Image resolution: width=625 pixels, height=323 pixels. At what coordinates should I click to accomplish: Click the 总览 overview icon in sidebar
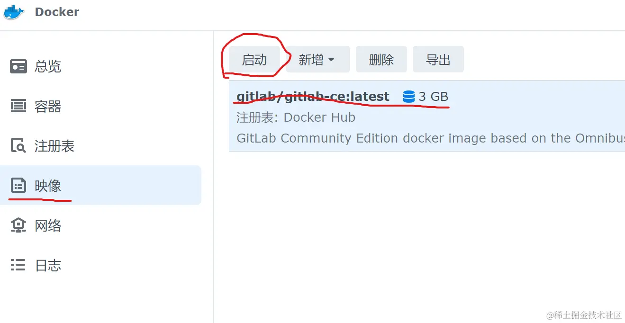(18, 66)
